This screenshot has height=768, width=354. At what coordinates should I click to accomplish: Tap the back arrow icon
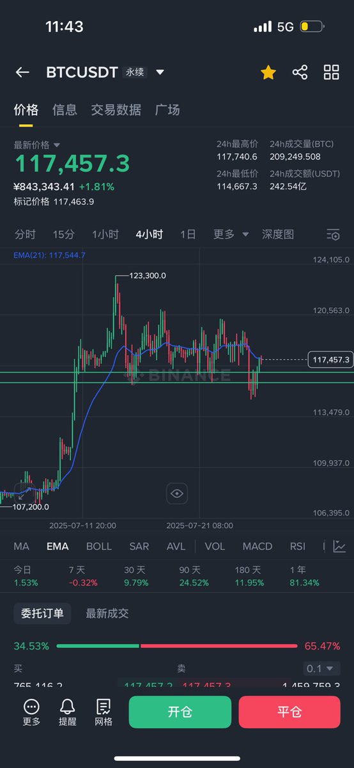[x=22, y=72]
